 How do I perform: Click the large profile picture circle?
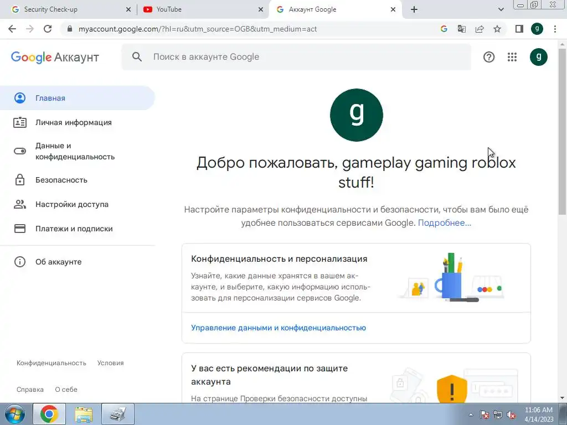357,115
